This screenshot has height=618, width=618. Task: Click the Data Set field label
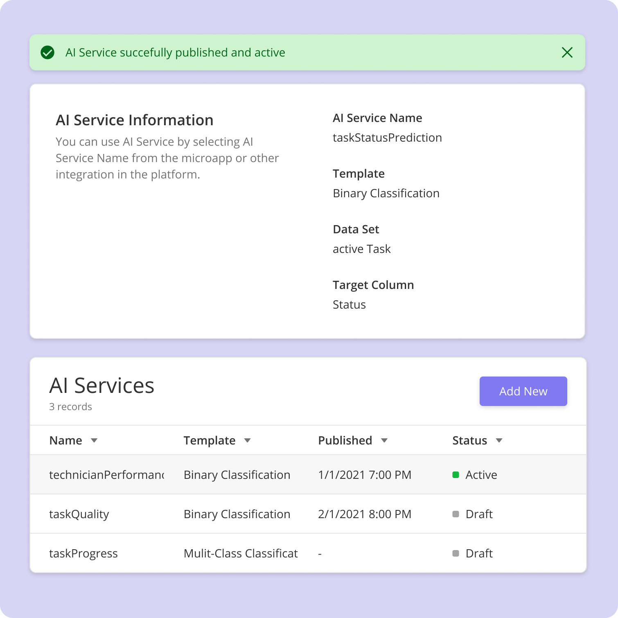[x=356, y=229]
